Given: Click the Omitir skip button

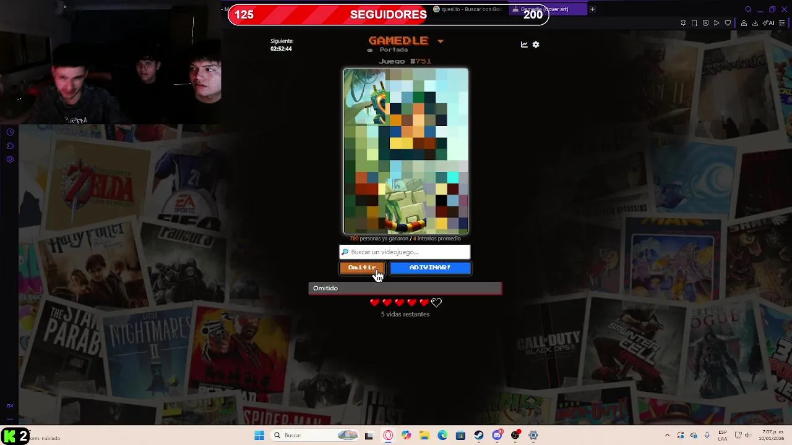Looking at the screenshot, I should point(363,268).
